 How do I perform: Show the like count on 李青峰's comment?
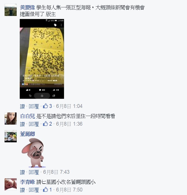(47, 189)
